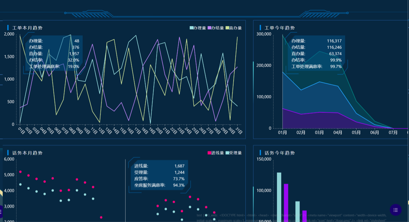Click the 6,000 y-axis label in 话务本月趋势
The width and height of the screenshot is (409, 222).
(9, 159)
